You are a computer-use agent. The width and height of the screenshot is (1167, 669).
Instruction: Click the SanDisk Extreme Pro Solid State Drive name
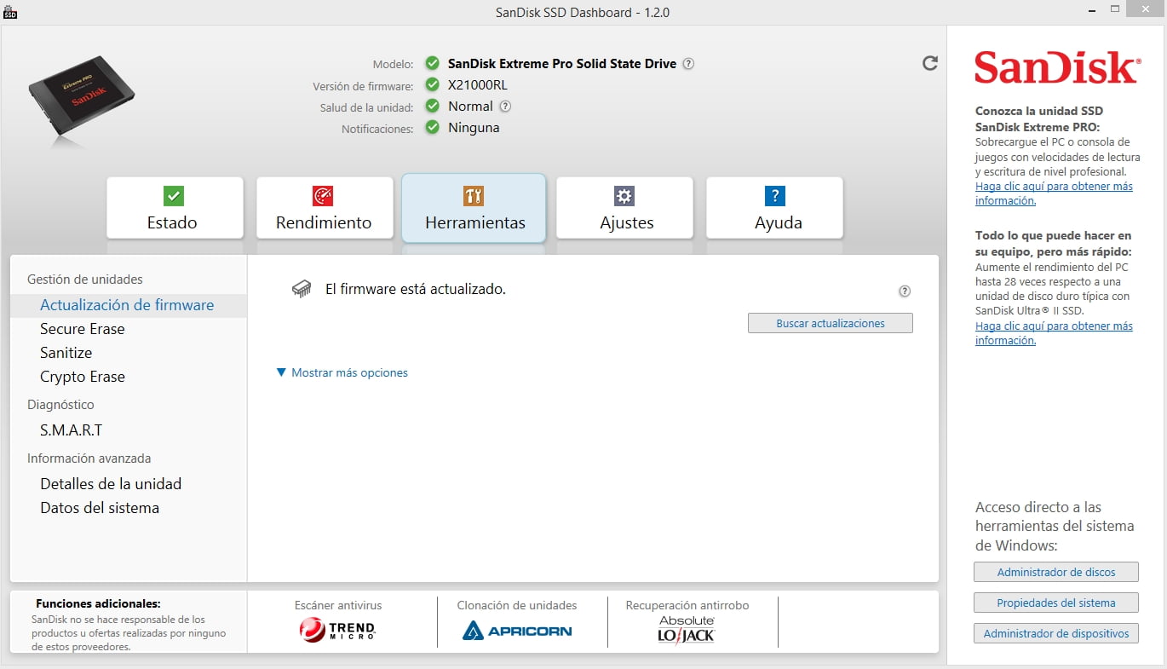coord(562,64)
